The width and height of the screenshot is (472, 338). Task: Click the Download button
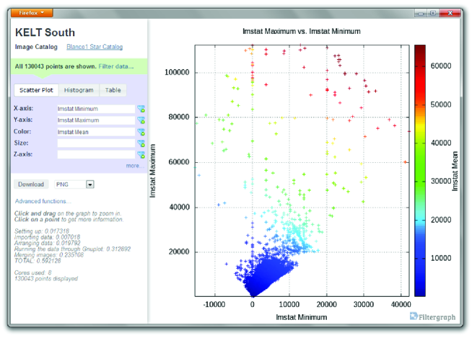coord(31,184)
